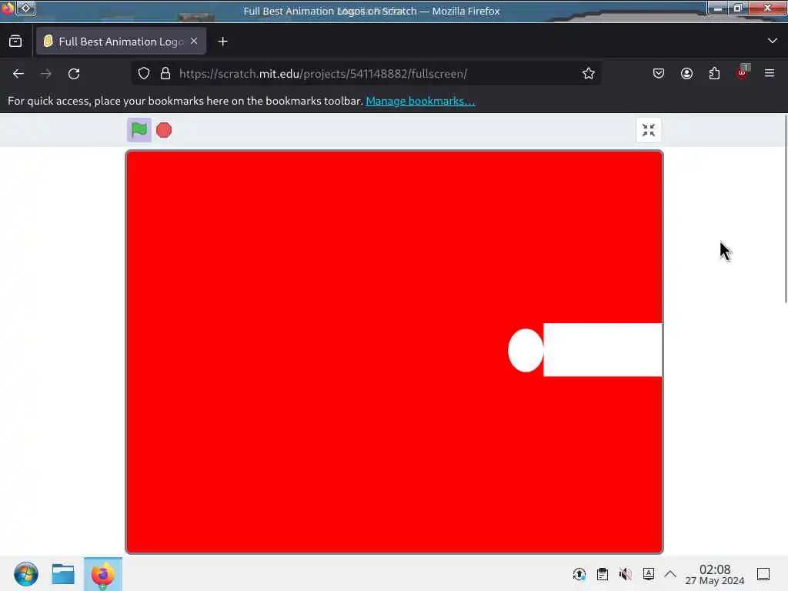The width and height of the screenshot is (788, 591).
Task: Open the Firefox hamburger application menu
Action: (x=770, y=73)
